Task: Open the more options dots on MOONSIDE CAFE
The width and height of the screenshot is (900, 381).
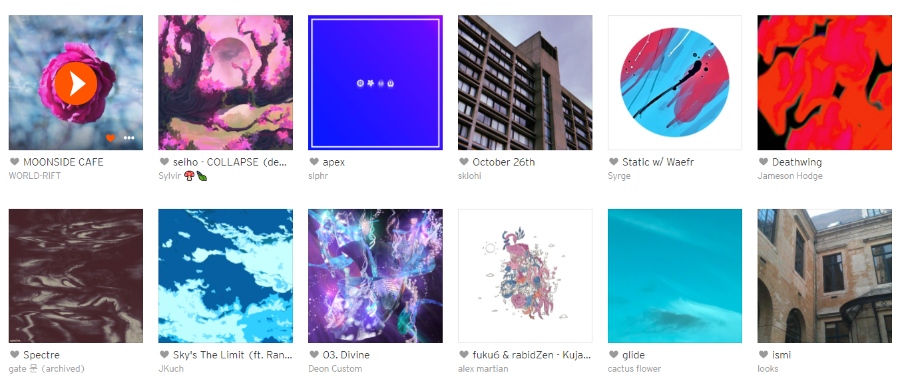Action: click(129, 138)
